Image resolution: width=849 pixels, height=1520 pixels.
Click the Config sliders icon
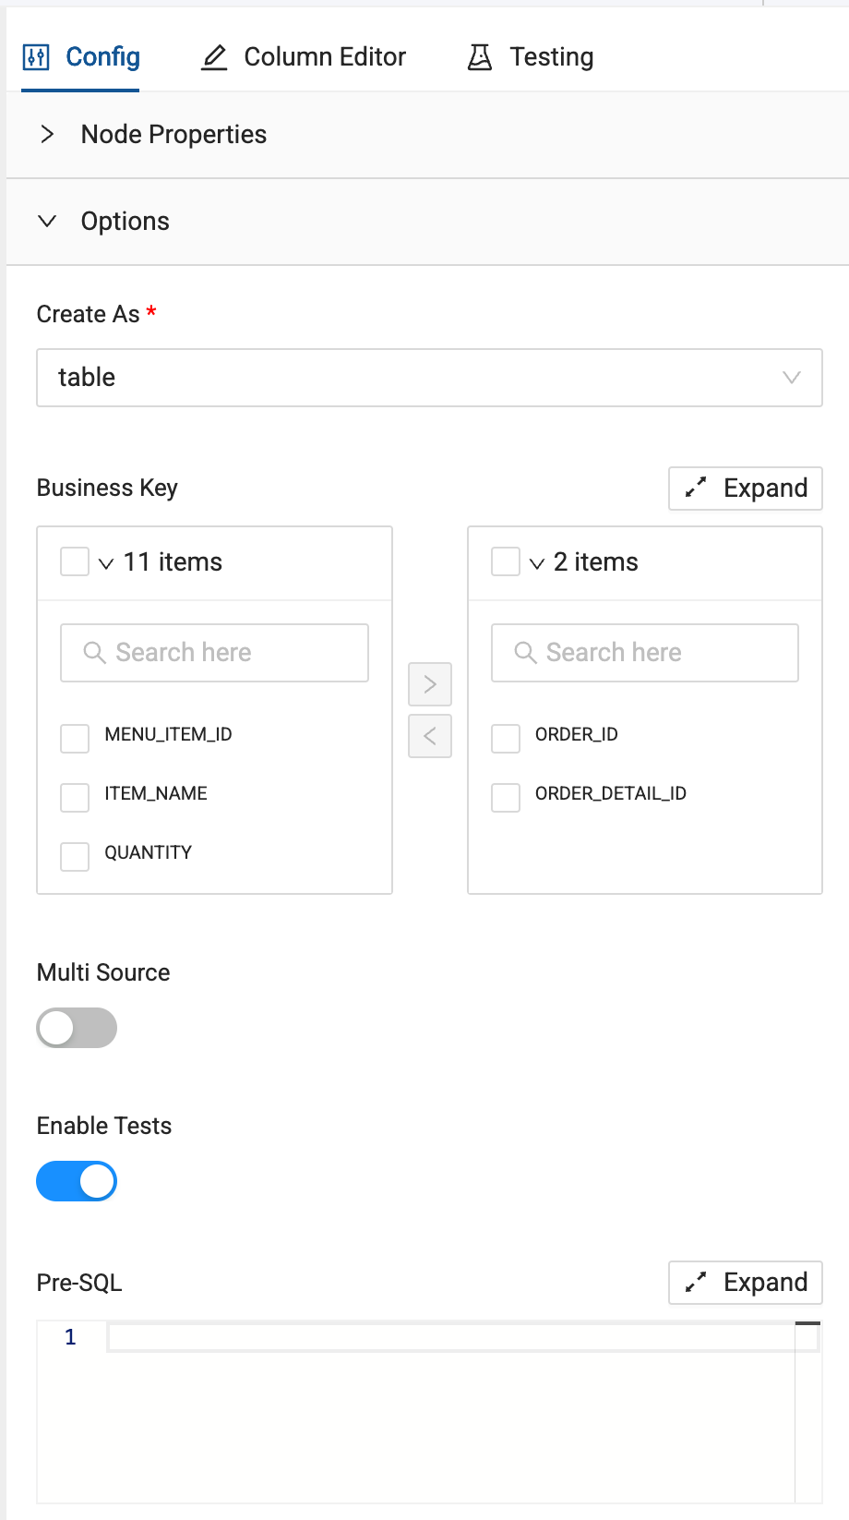pyautogui.click(x=35, y=57)
